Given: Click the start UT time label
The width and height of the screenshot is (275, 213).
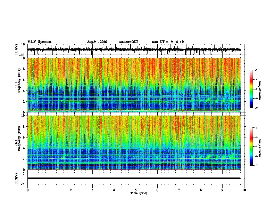Looking at the screenshot, I should click(168, 42).
